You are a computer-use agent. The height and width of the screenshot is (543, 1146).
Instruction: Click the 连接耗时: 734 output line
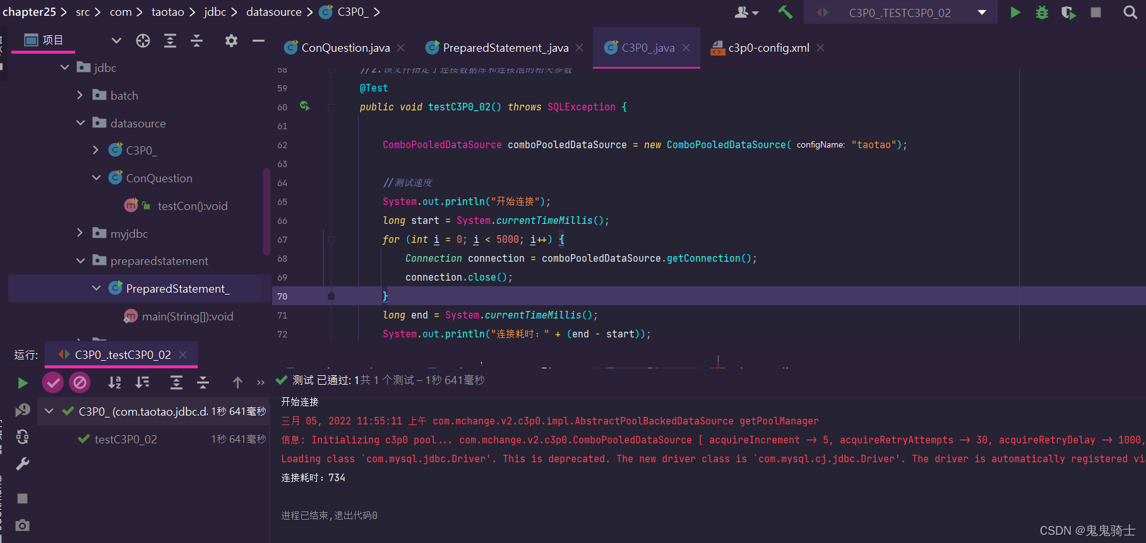pos(313,477)
